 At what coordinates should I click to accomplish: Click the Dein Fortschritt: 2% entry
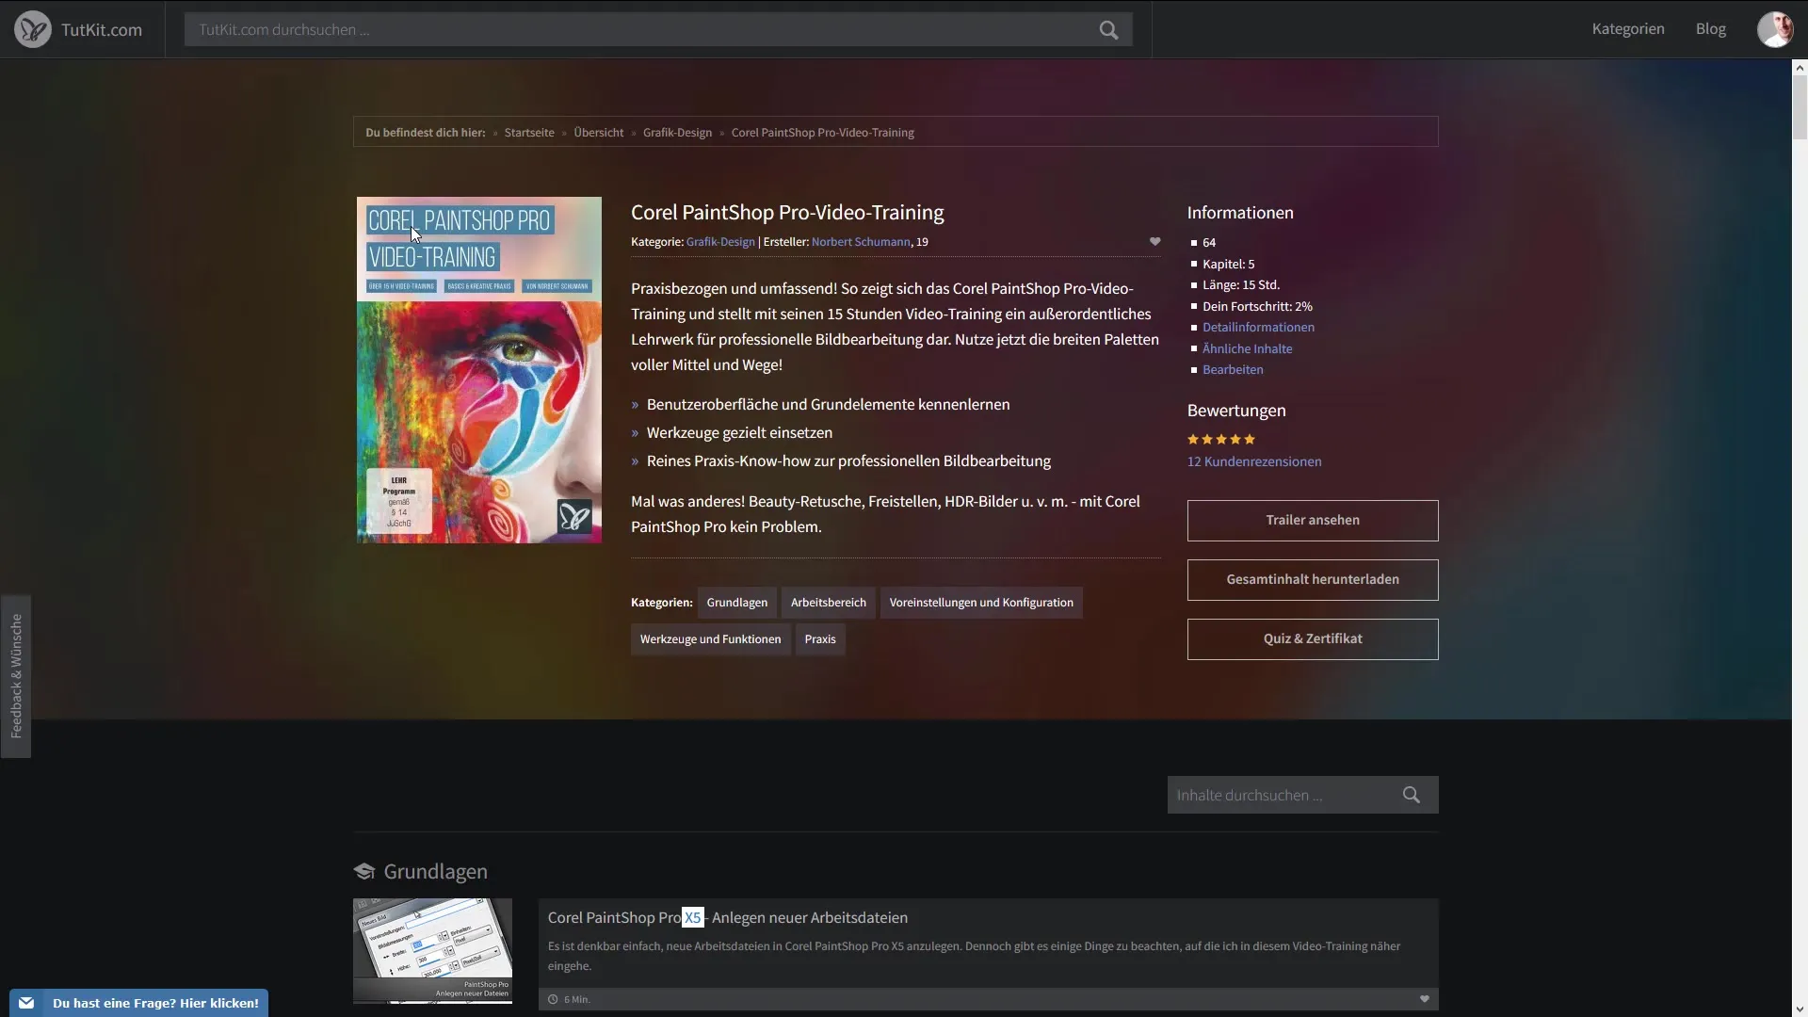pyautogui.click(x=1257, y=306)
